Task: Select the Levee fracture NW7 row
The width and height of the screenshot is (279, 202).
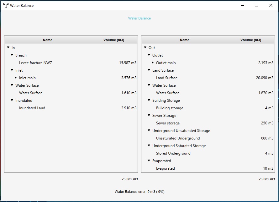Action: 35,63
